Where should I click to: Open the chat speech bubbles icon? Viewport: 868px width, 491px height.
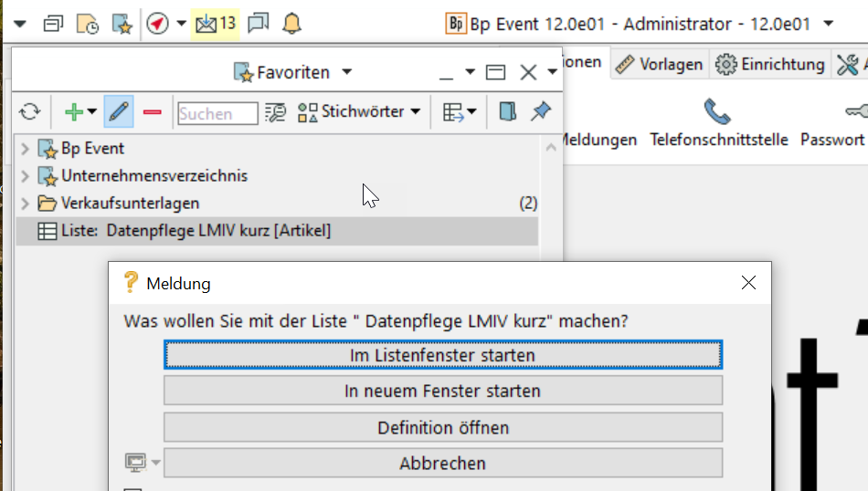(x=259, y=24)
